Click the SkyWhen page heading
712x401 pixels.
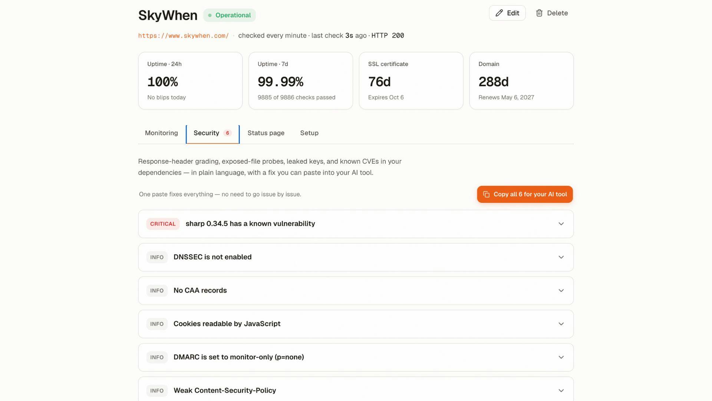coord(168,15)
